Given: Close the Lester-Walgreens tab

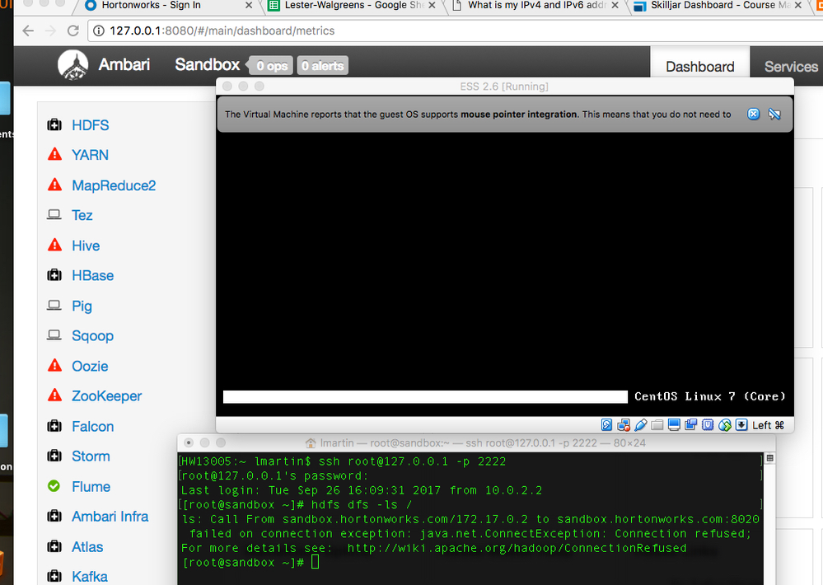Looking at the screenshot, I should click(x=432, y=5).
